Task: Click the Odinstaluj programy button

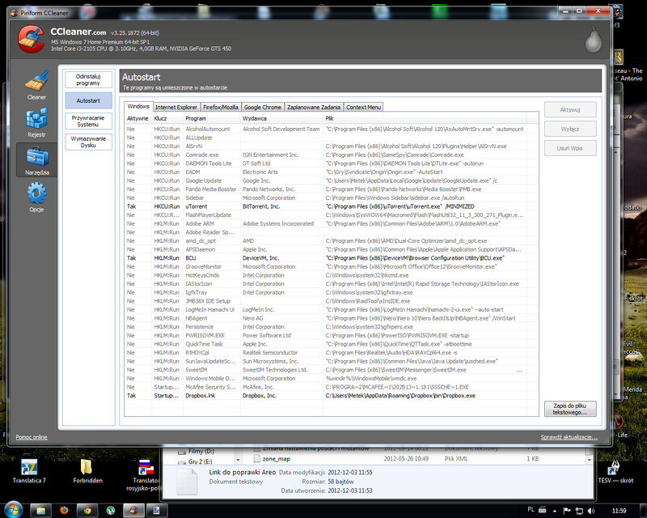Action: [x=88, y=79]
